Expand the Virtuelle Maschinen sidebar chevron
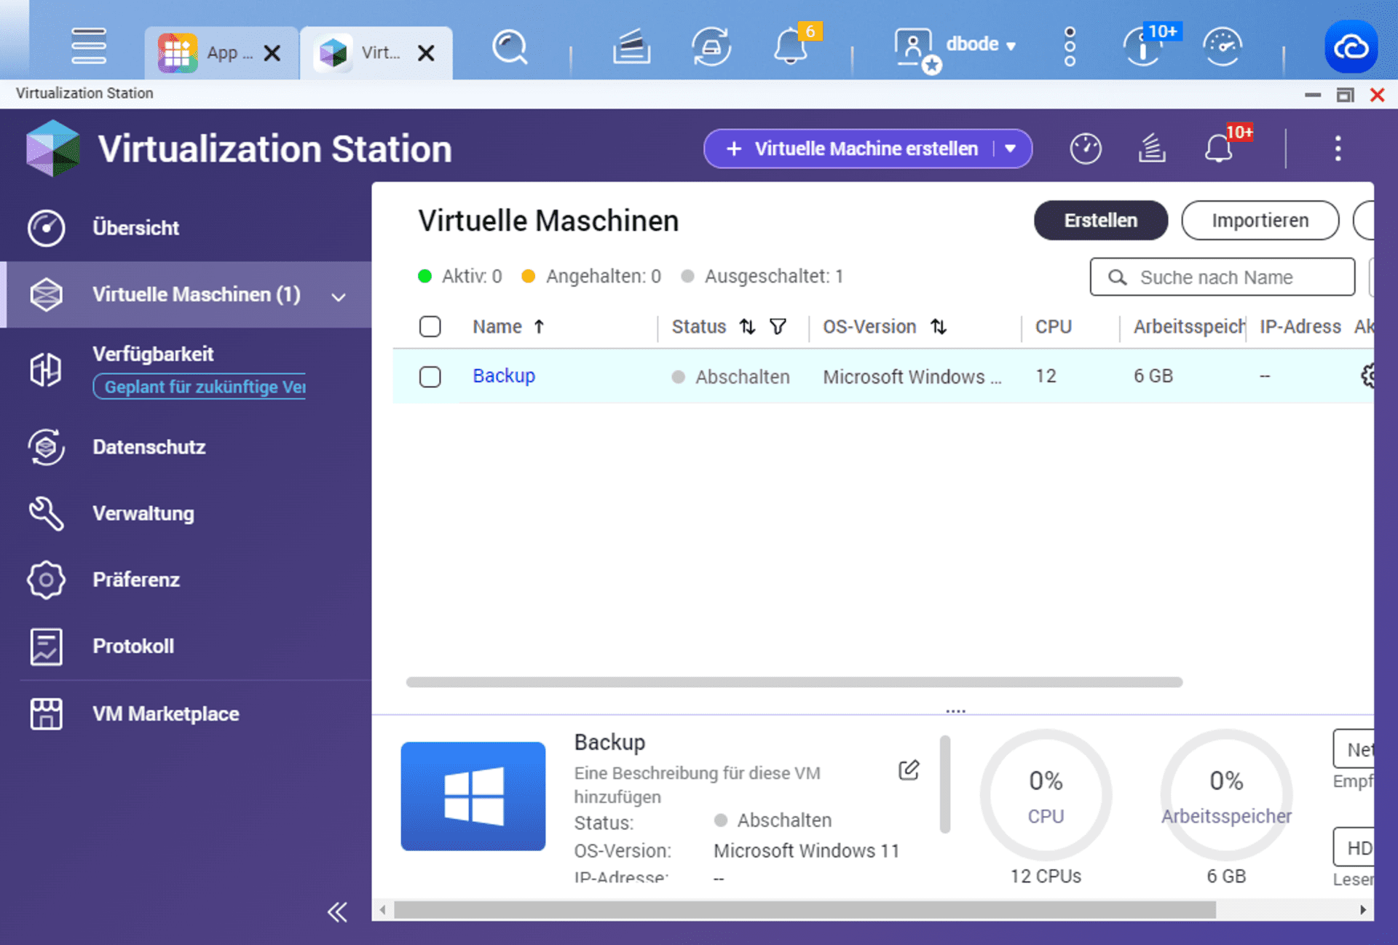 [339, 296]
